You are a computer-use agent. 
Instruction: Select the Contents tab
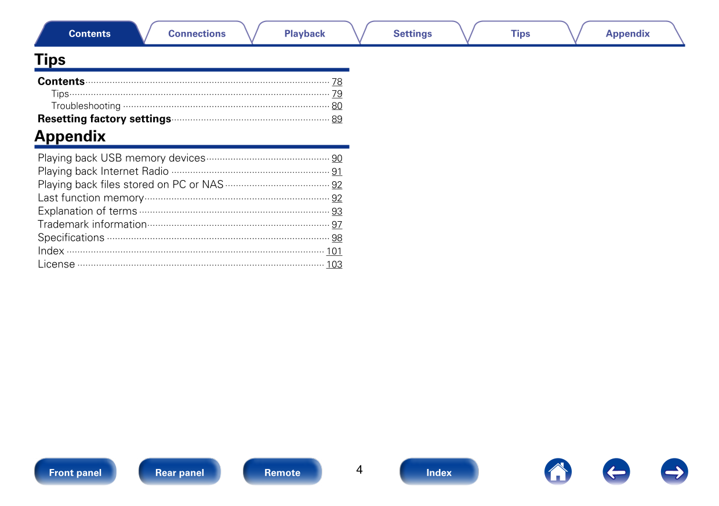(x=89, y=34)
